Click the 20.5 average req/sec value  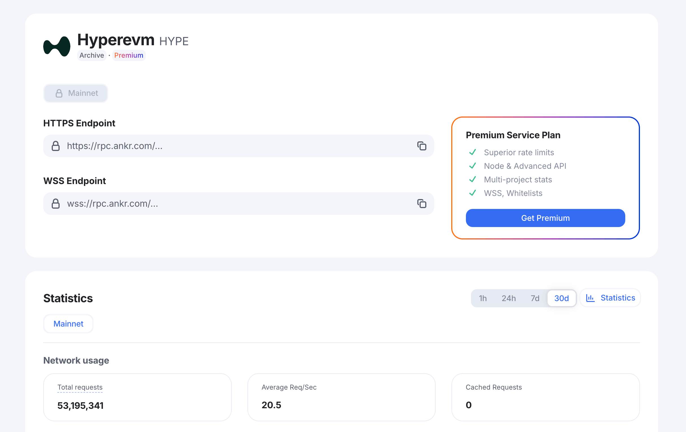pos(271,405)
